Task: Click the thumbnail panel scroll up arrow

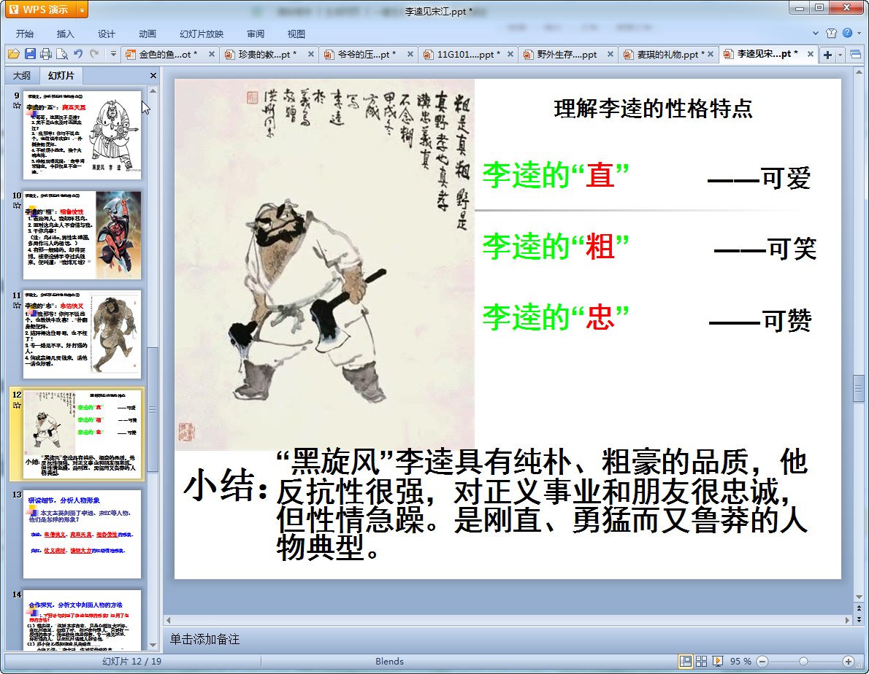Action: coord(153,90)
